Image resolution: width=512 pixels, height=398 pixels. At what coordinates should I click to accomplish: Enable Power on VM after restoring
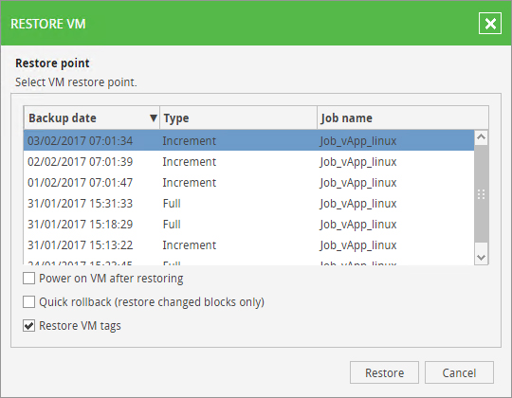(x=28, y=279)
